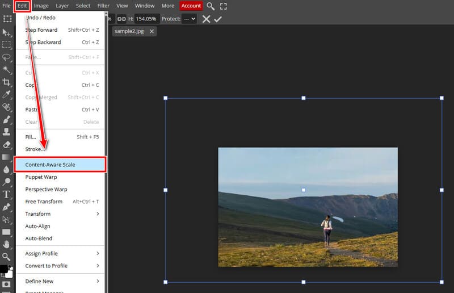The height and width of the screenshot is (293, 454).
Task: Toggle Quick Mask mode icon
Action: coord(6,284)
